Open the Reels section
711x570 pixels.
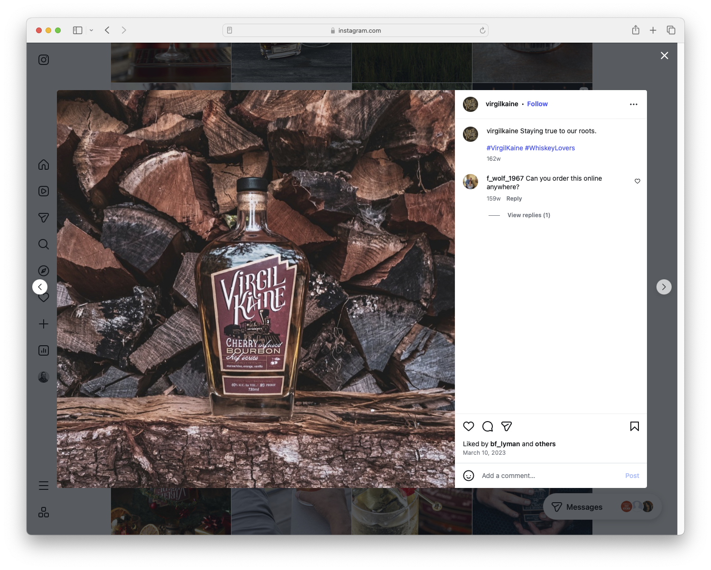coord(43,191)
